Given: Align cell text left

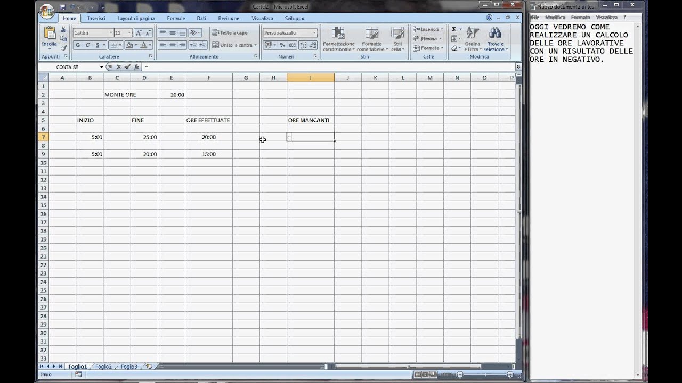Looking at the screenshot, I should (x=163, y=45).
